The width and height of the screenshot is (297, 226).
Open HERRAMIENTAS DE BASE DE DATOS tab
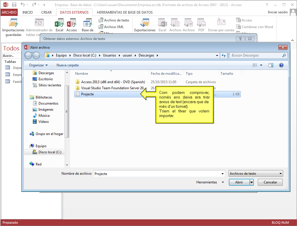tap(125, 12)
